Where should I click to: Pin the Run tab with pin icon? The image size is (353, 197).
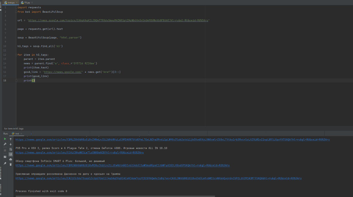coord(5,163)
